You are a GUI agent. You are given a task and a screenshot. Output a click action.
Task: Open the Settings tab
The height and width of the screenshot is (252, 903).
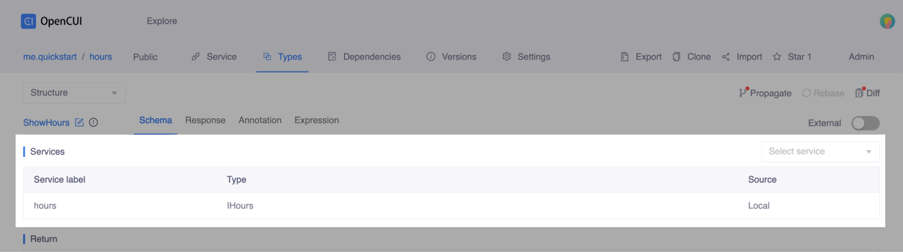[x=526, y=57]
